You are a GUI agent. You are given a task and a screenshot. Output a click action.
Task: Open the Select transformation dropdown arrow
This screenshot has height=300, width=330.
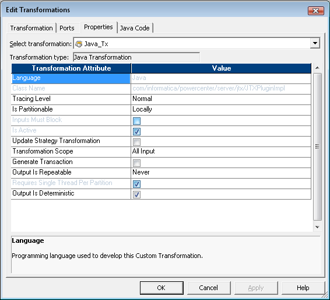tap(315, 43)
